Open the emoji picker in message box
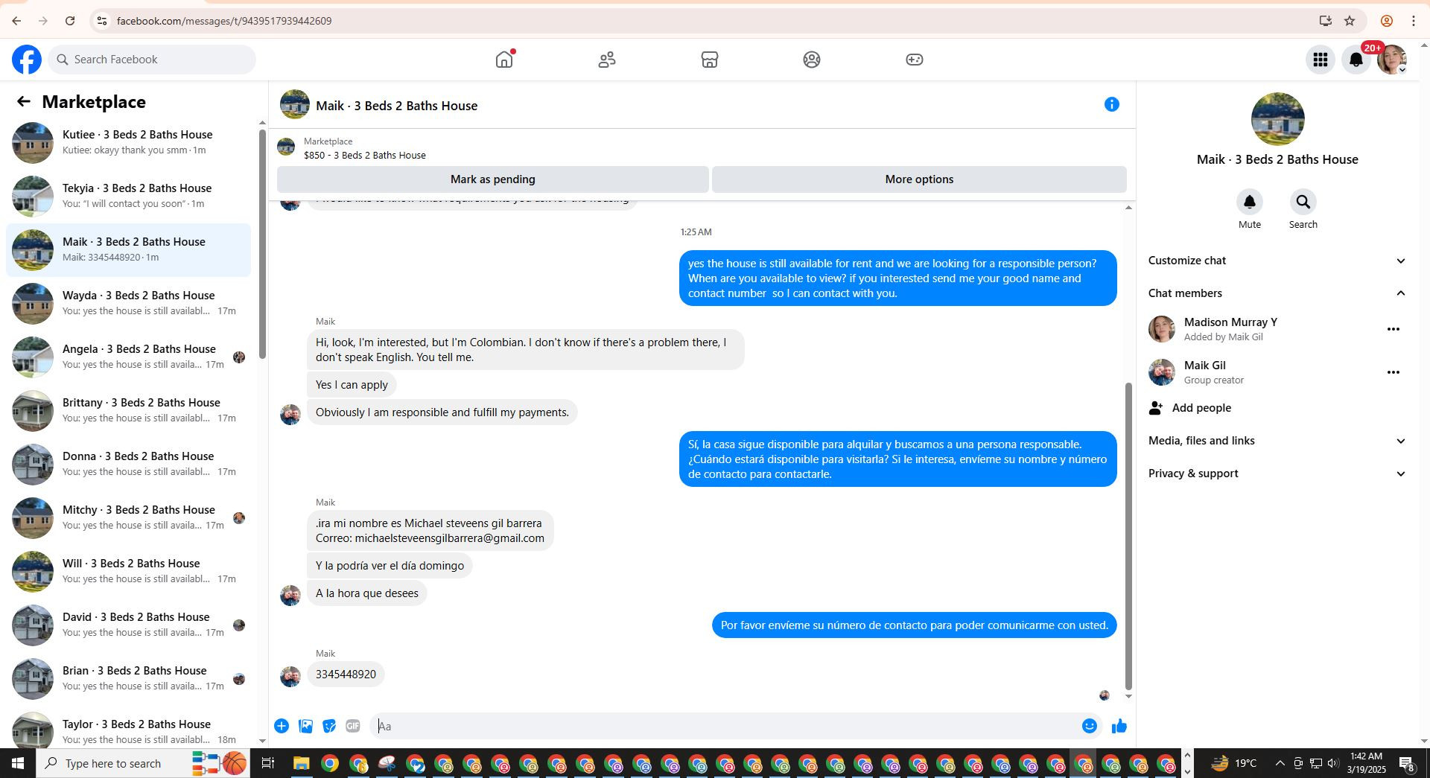Viewport: 1430px width, 778px height. (1090, 726)
